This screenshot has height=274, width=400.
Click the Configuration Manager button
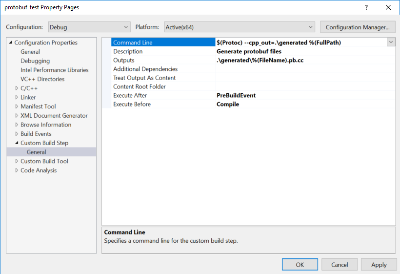pos(358,27)
